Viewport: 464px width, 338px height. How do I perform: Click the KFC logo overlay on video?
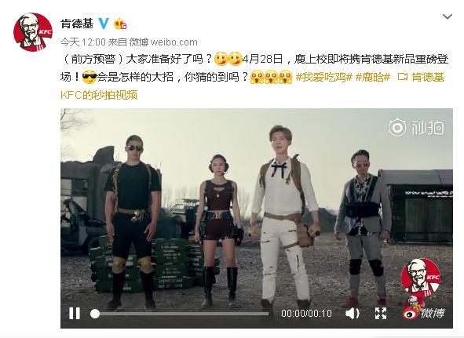pos(421,278)
